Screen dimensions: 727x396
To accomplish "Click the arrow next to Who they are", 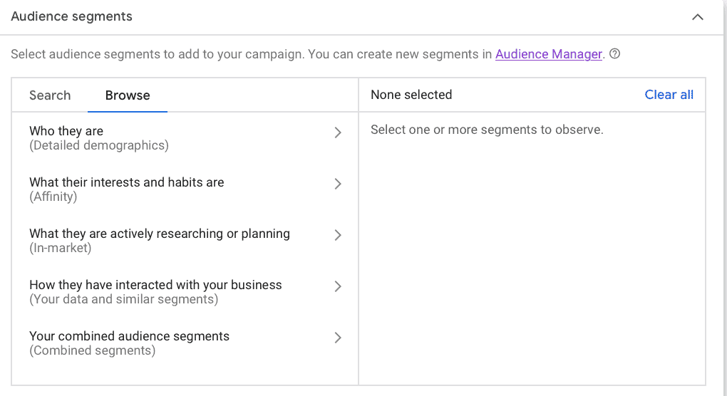I will pyautogui.click(x=338, y=132).
